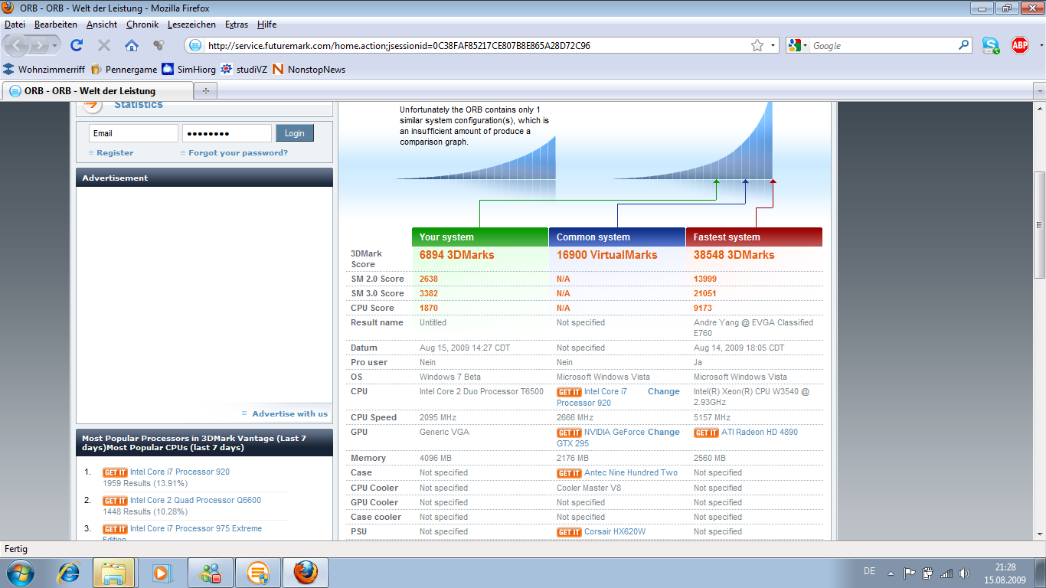Open the studiVZ bookmark
Viewport: 1046px width, 588px height.
click(244, 70)
